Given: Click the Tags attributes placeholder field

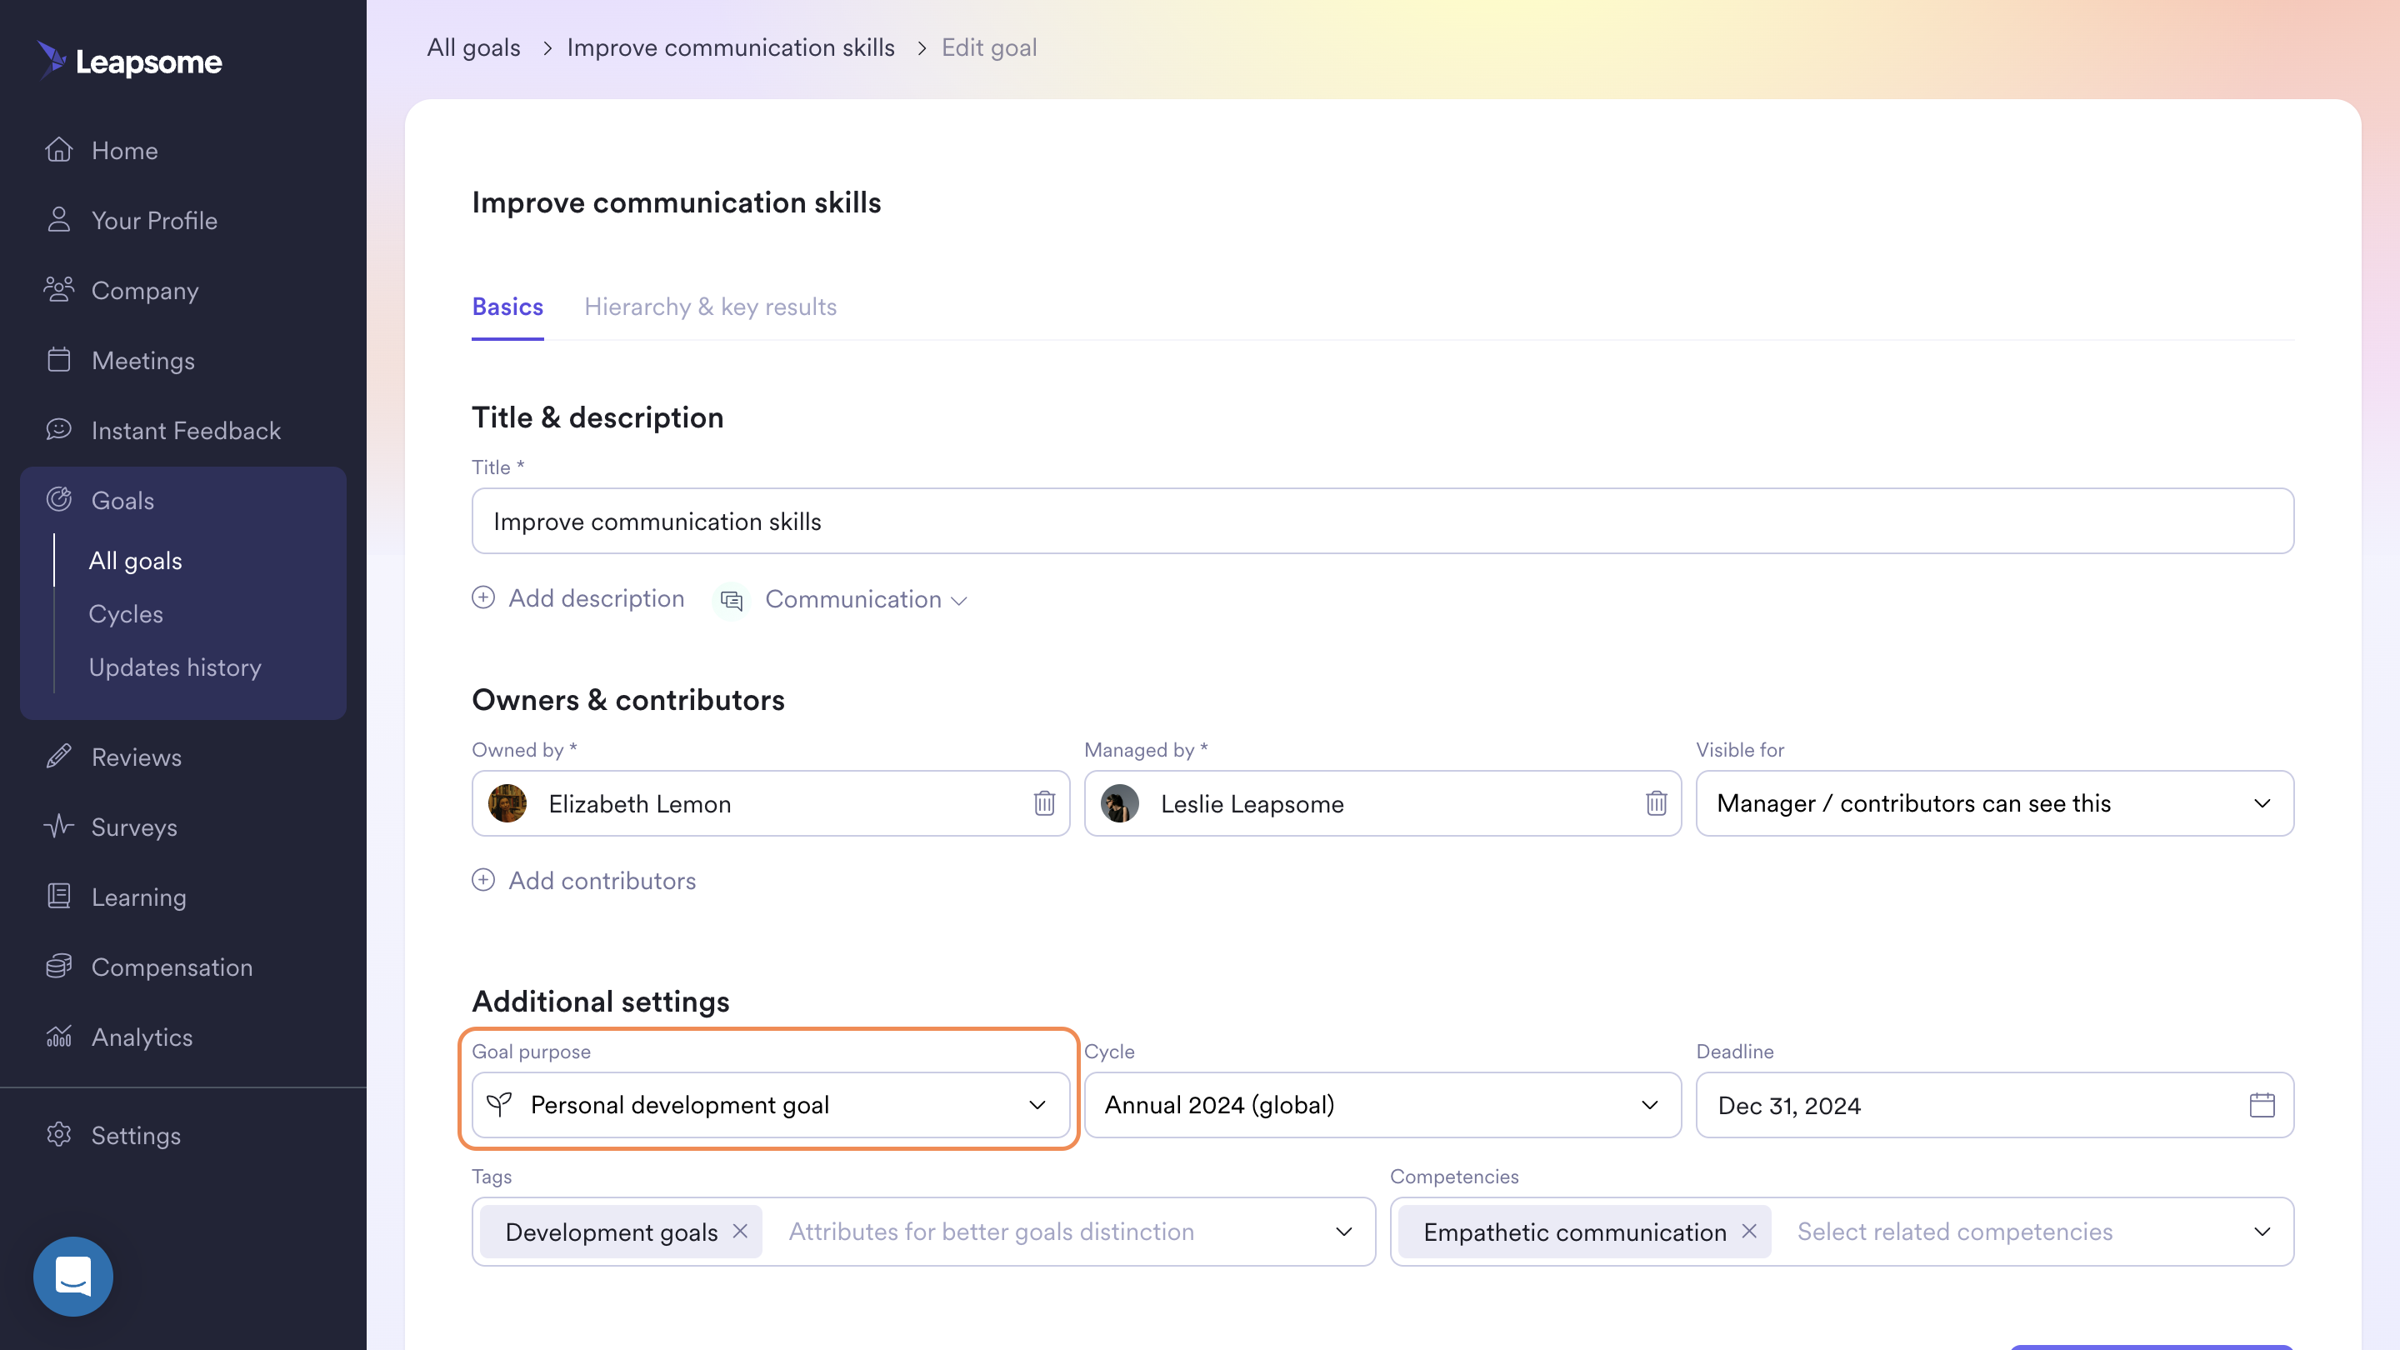Looking at the screenshot, I should [x=992, y=1231].
